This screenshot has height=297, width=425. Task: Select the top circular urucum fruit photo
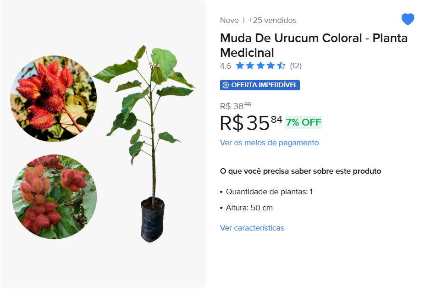point(54,99)
